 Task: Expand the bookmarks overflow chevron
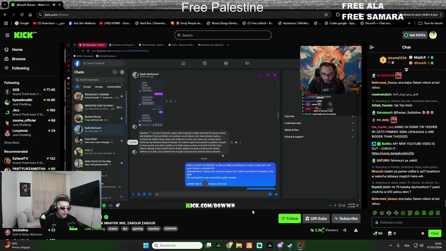(x=409, y=23)
